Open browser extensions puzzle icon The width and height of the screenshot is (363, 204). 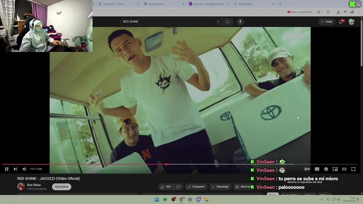[328, 12]
